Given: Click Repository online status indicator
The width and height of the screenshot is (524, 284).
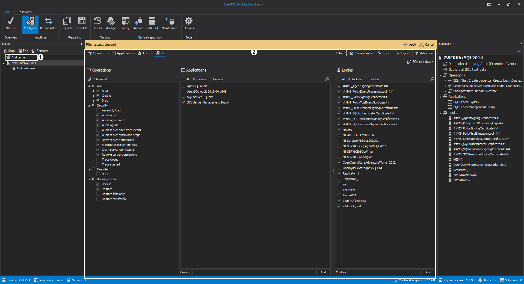Looking at the screenshot, I should point(49,280).
